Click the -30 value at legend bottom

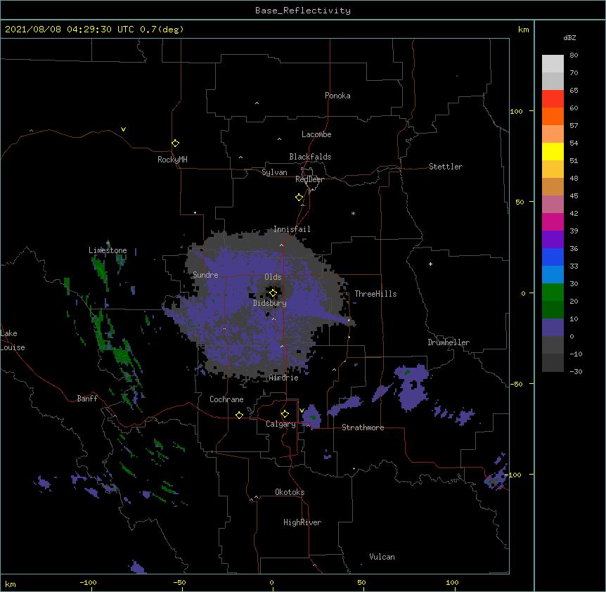point(576,371)
